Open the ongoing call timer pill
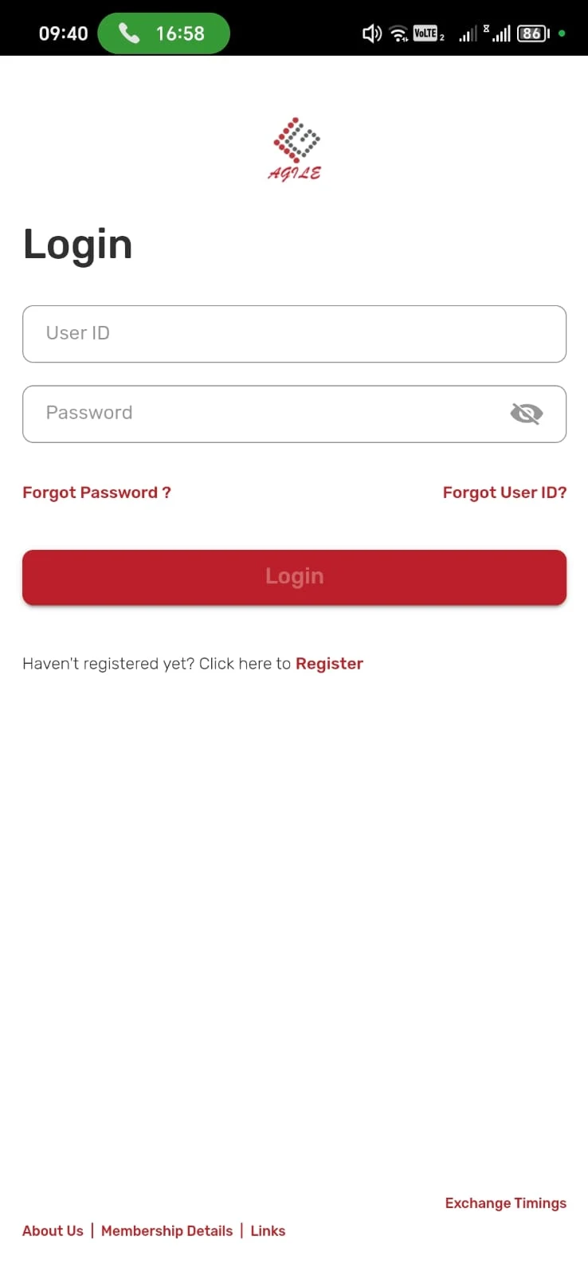Image resolution: width=588 pixels, height=1275 pixels. 163,33
